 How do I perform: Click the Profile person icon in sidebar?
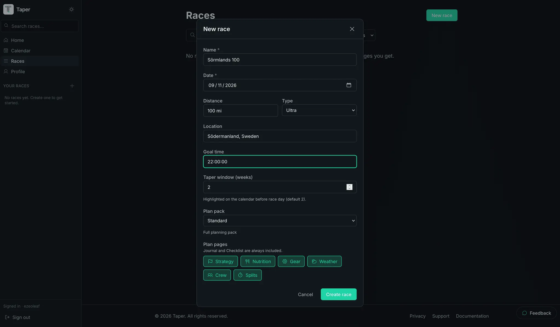coord(6,71)
